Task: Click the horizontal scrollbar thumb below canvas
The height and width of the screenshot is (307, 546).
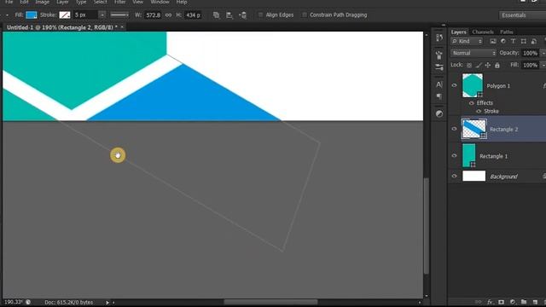Action: pyautogui.click(x=270, y=302)
